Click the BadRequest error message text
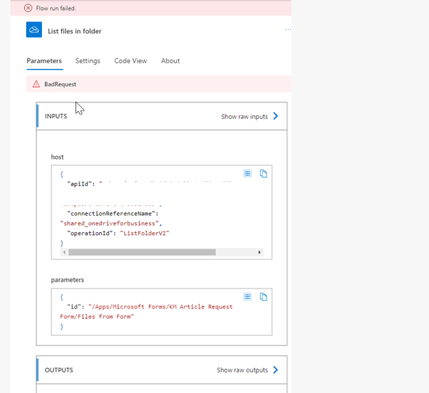The image size is (429, 393). pyautogui.click(x=60, y=85)
